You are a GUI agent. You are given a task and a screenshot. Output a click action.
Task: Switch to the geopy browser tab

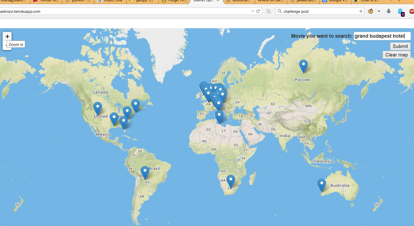pos(142,1)
